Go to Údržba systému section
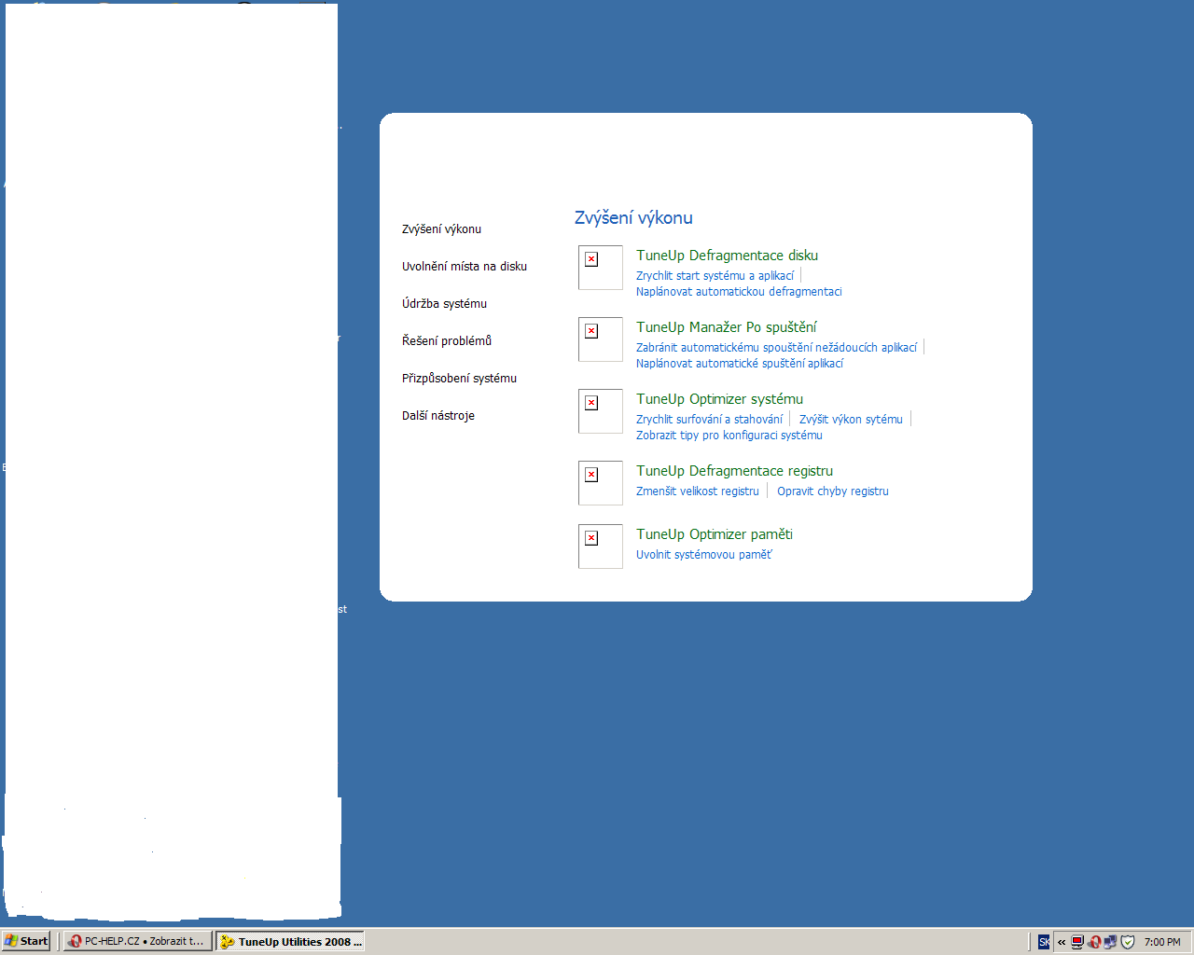 point(444,303)
